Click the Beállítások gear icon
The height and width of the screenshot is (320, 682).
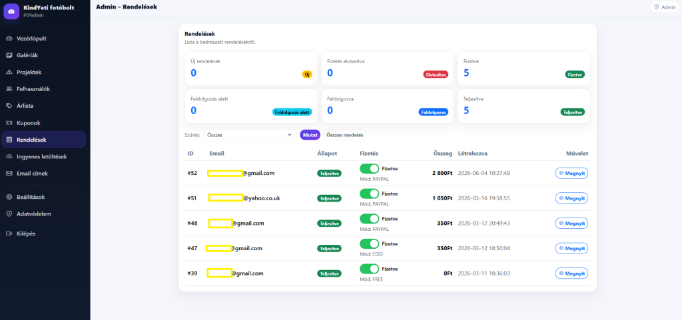9,197
